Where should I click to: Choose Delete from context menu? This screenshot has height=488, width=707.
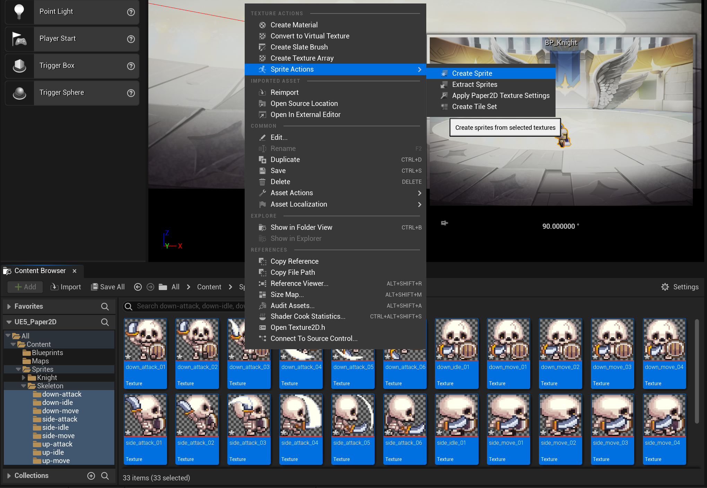[x=335, y=182]
